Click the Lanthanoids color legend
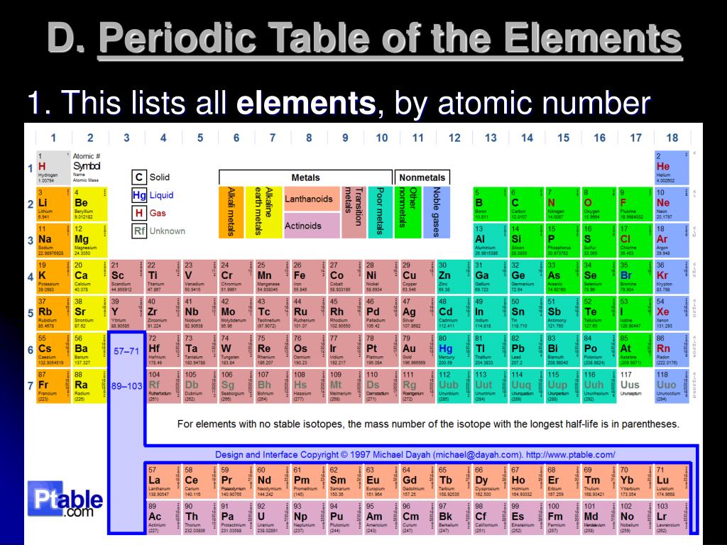This screenshot has height=545, width=727. point(312,199)
